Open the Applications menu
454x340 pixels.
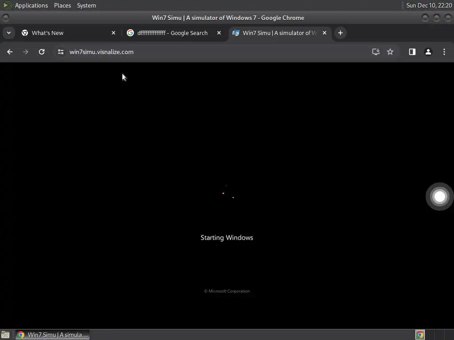coord(31,5)
